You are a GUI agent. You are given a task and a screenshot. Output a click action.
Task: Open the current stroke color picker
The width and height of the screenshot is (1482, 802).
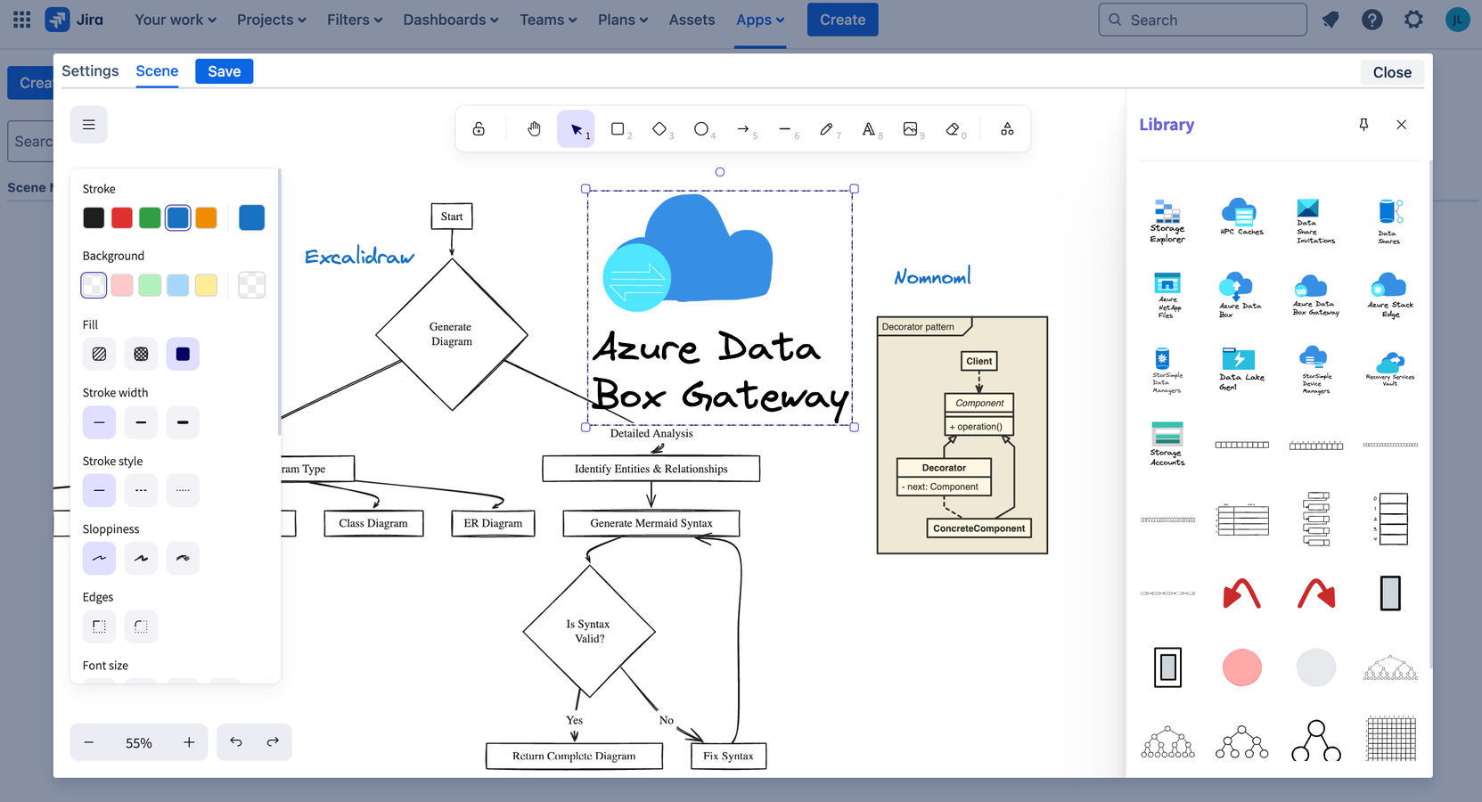point(252,217)
